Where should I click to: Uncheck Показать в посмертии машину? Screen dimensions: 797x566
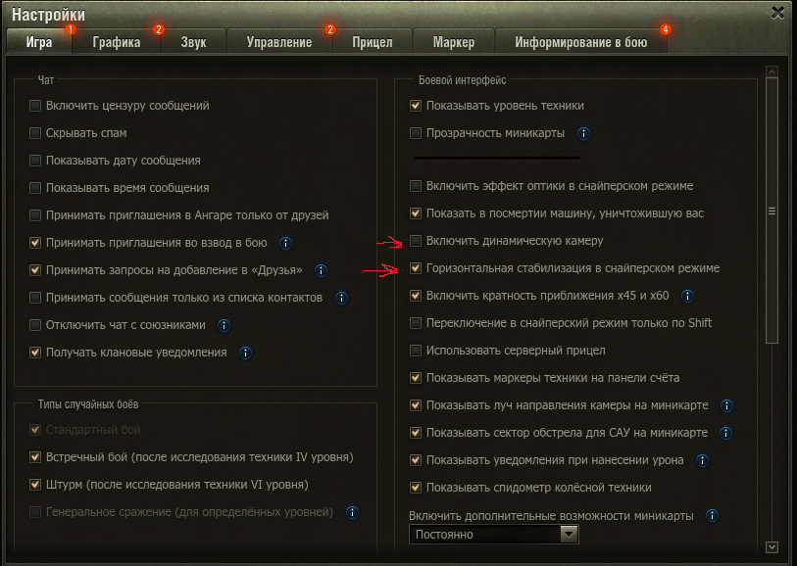point(416,213)
